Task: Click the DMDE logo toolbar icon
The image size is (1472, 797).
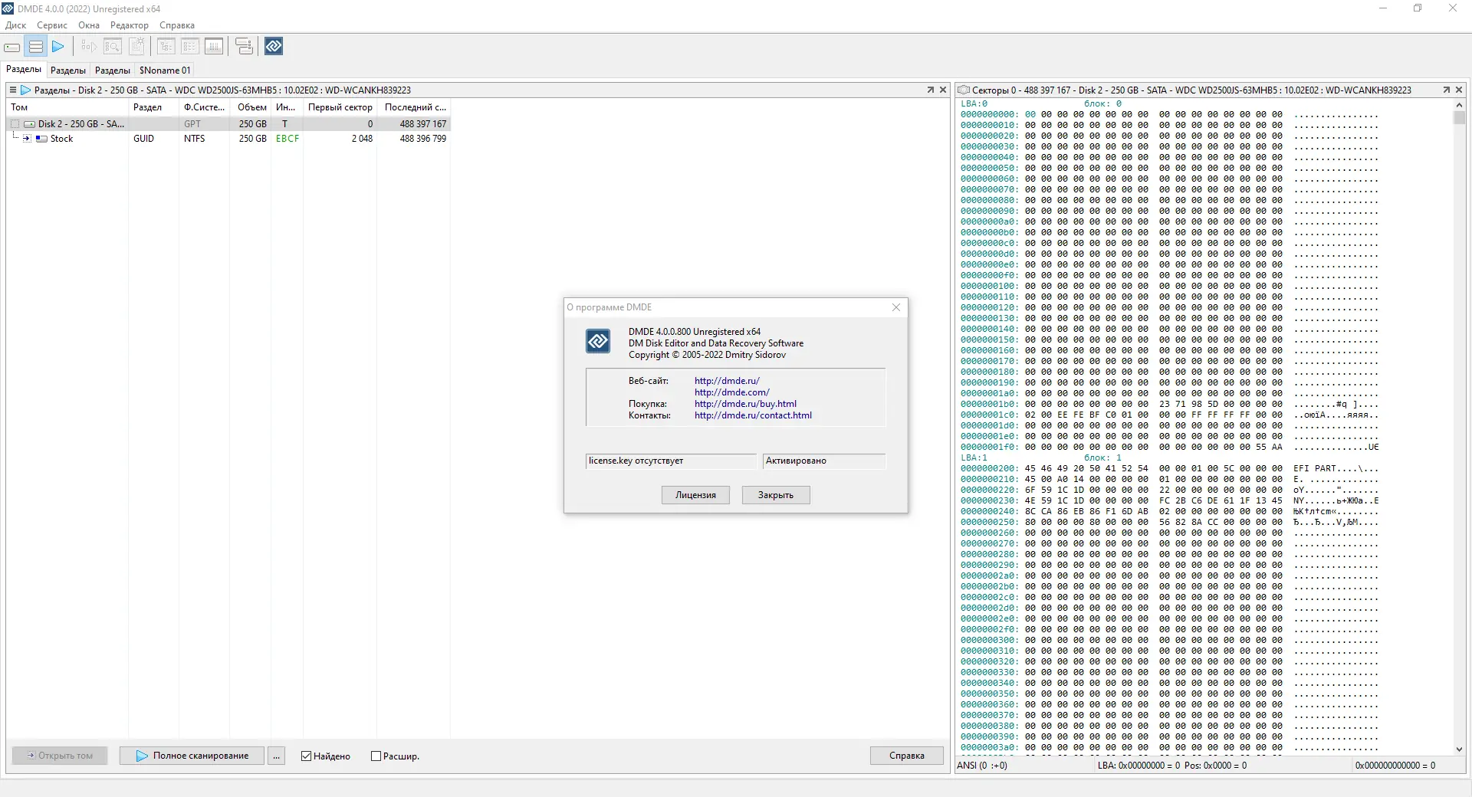Action: point(274,47)
